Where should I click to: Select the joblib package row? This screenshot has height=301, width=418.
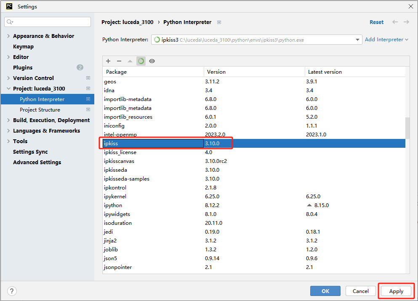coord(254,249)
